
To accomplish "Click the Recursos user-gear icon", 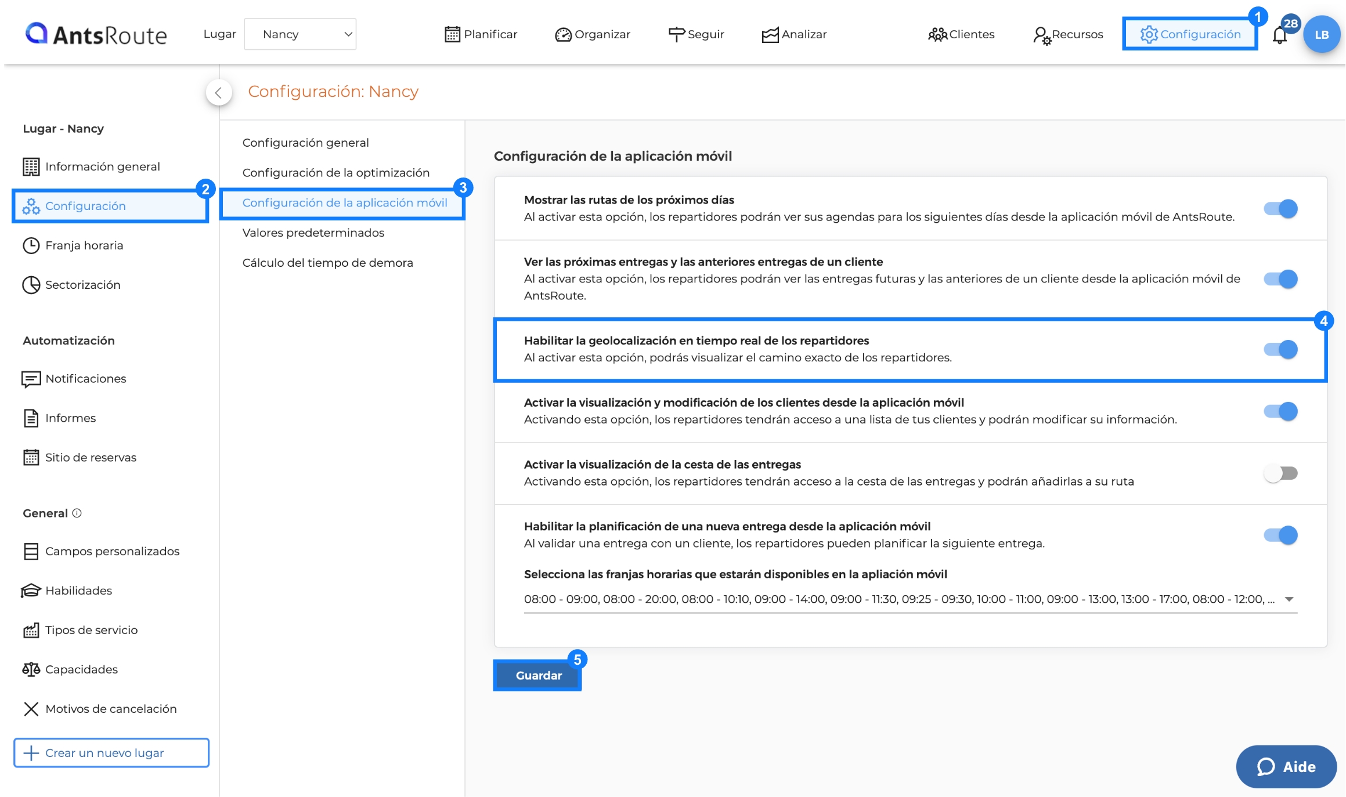I will click(1042, 35).
